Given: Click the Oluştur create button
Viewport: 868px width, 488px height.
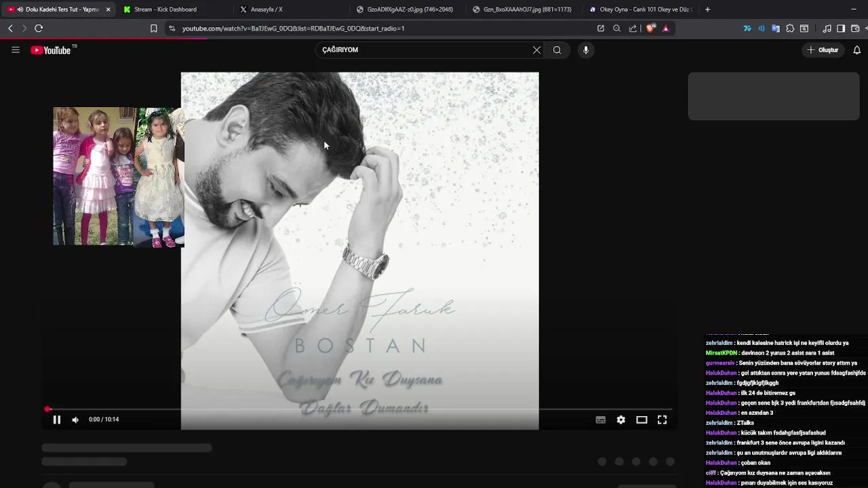Looking at the screenshot, I should pyautogui.click(x=823, y=49).
